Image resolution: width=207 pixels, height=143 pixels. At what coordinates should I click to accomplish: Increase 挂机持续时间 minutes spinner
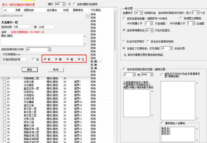tap(49, 49)
